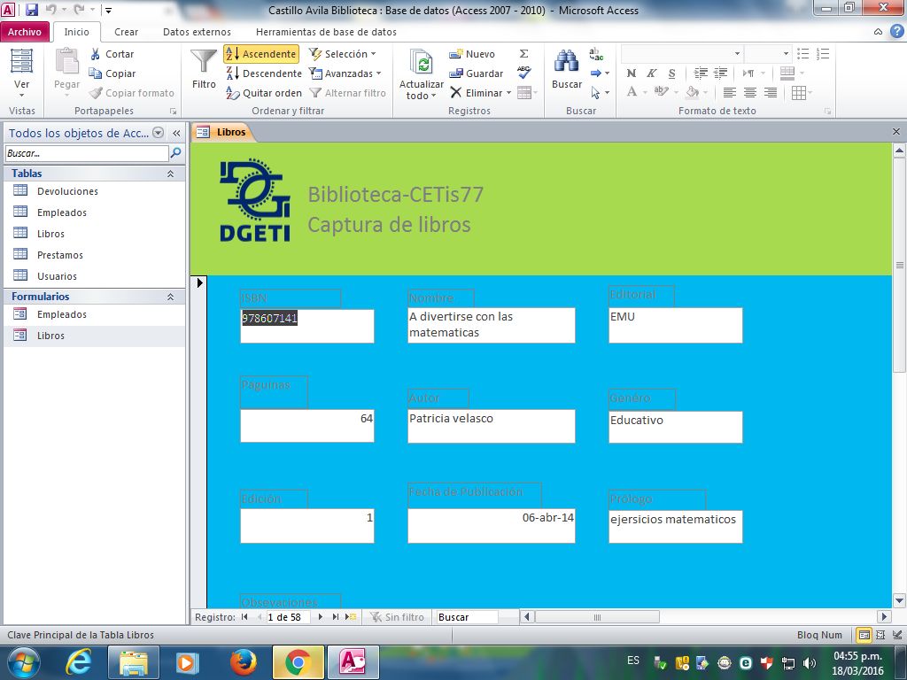Click the Actualizar todo icon
The height and width of the screenshot is (680, 907).
click(422, 62)
